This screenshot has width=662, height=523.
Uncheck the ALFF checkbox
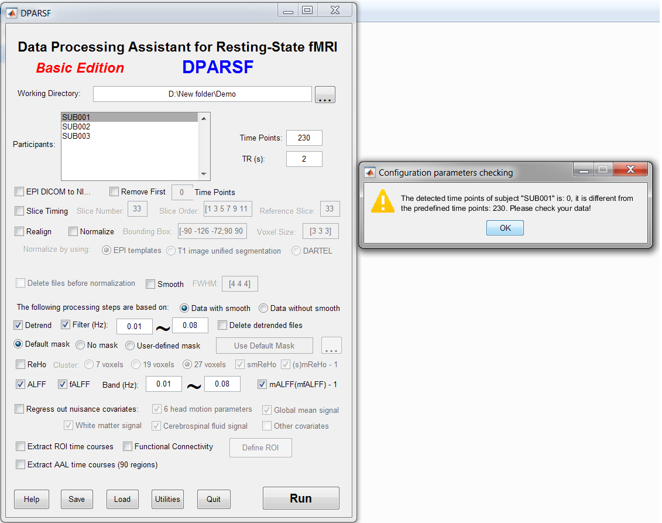pyautogui.click(x=20, y=384)
